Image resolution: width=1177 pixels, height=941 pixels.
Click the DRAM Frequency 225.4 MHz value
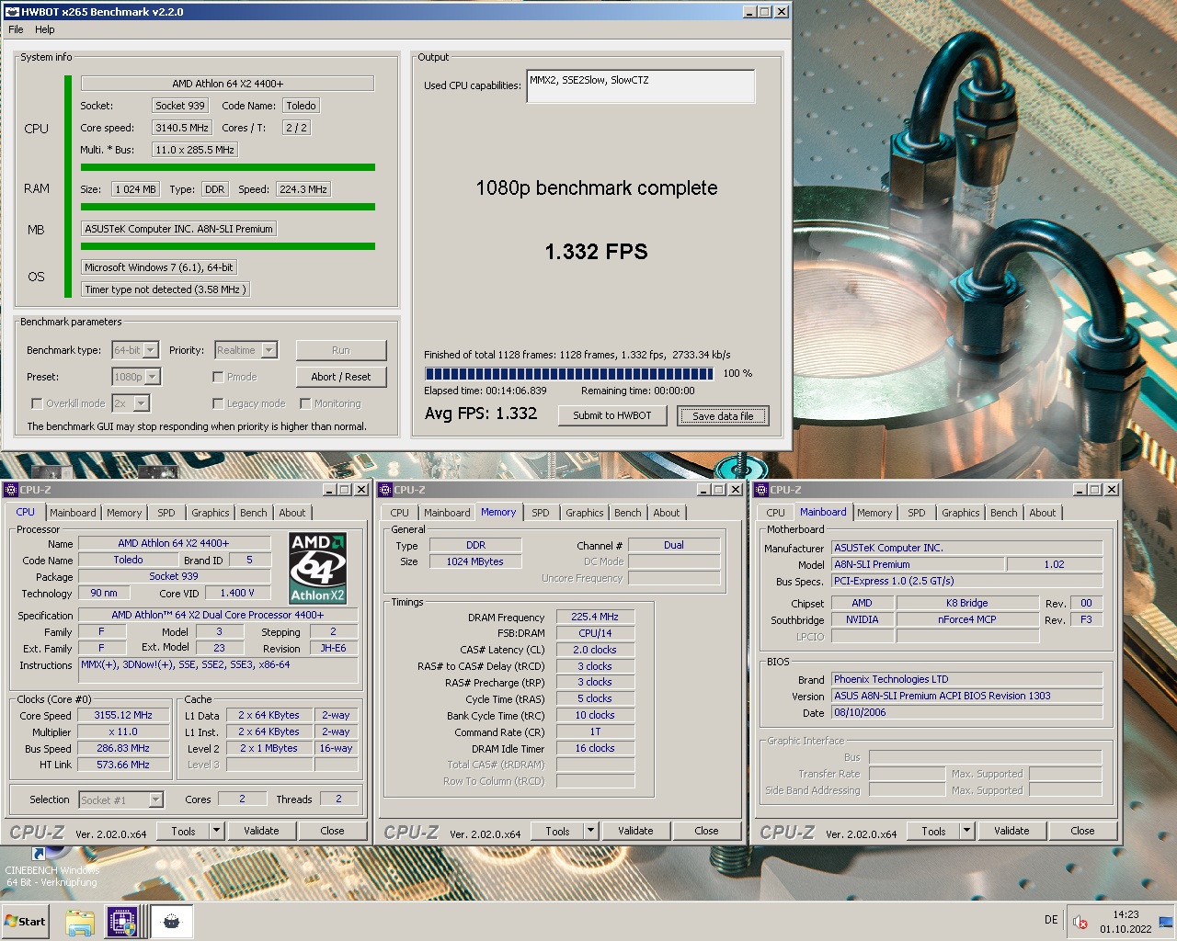point(595,617)
